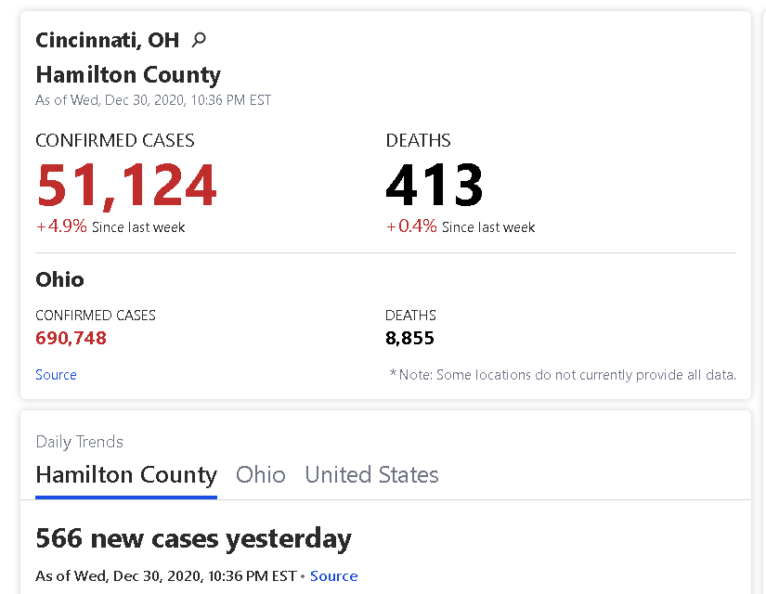
Task: Click the +4.9% since last week text
Action: pos(110,226)
